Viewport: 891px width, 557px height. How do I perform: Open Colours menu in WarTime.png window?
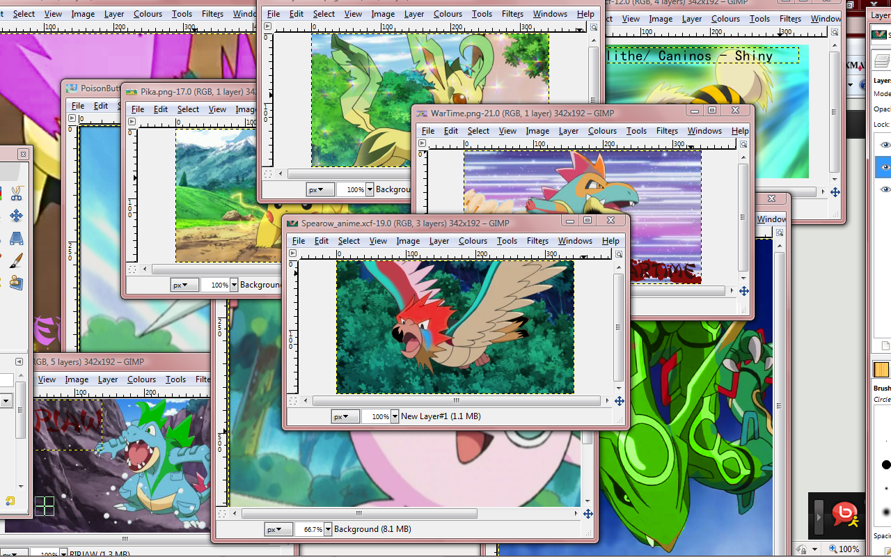pos(602,131)
